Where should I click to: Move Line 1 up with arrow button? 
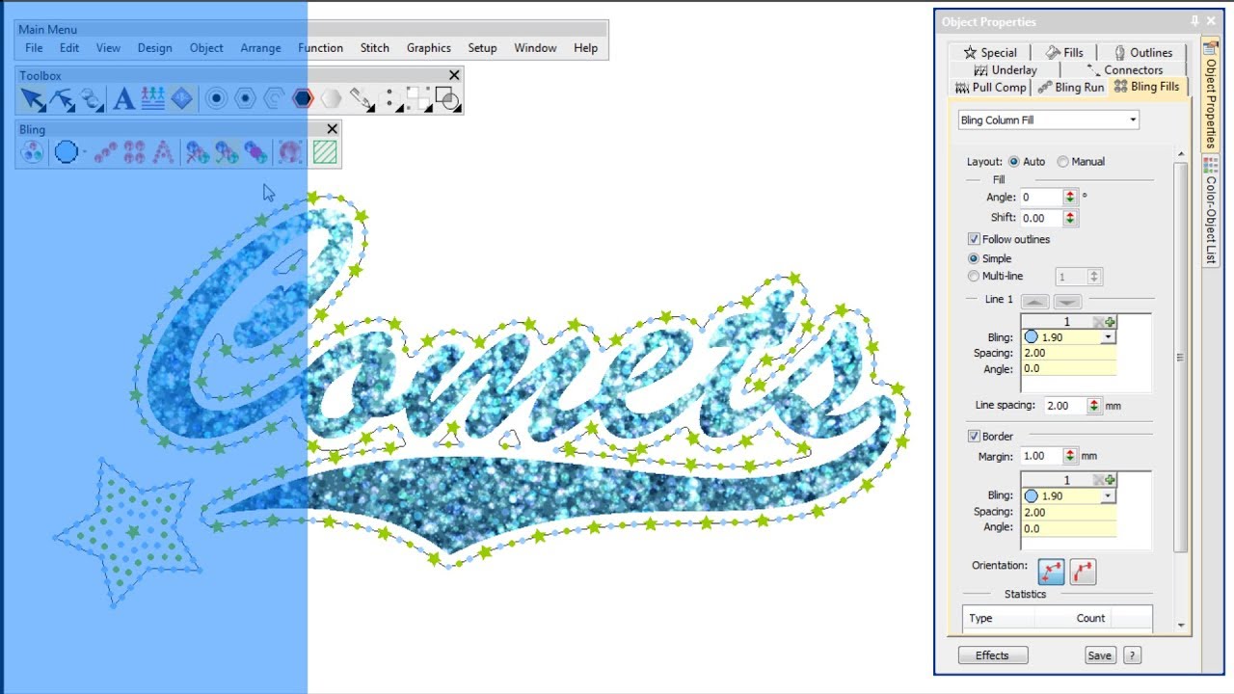coord(1034,302)
